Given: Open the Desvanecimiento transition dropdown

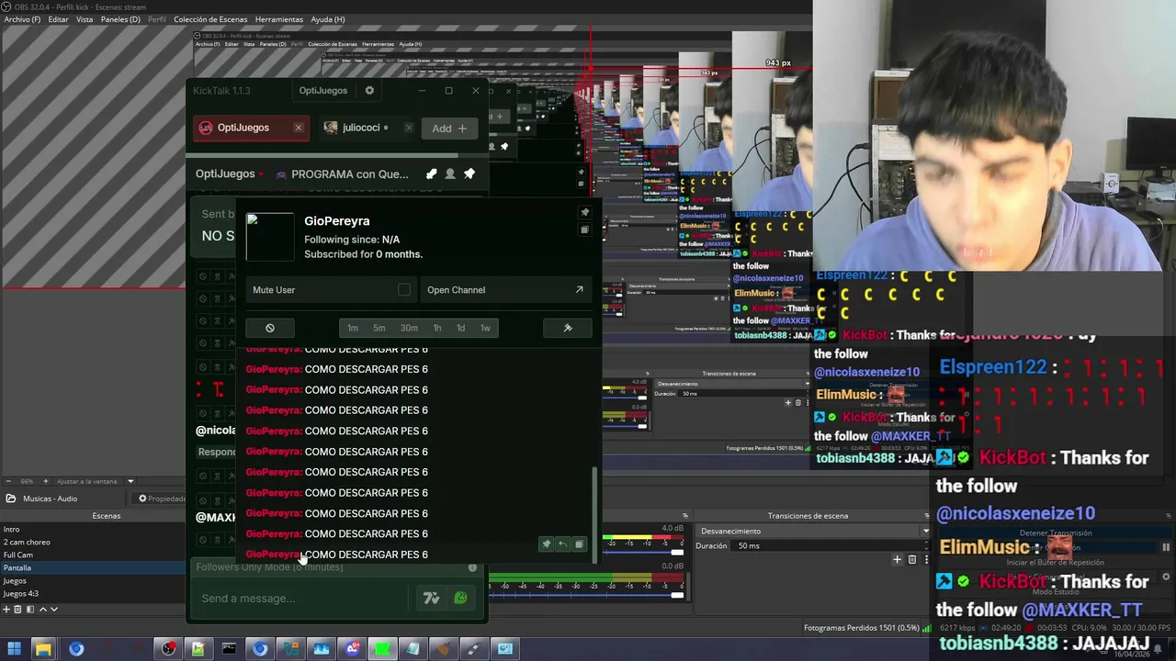Looking at the screenshot, I should (x=813, y=531).
